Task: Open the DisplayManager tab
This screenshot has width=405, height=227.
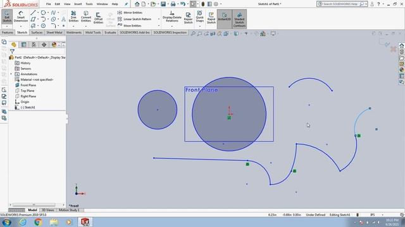Action: click(x=54, y=45)
